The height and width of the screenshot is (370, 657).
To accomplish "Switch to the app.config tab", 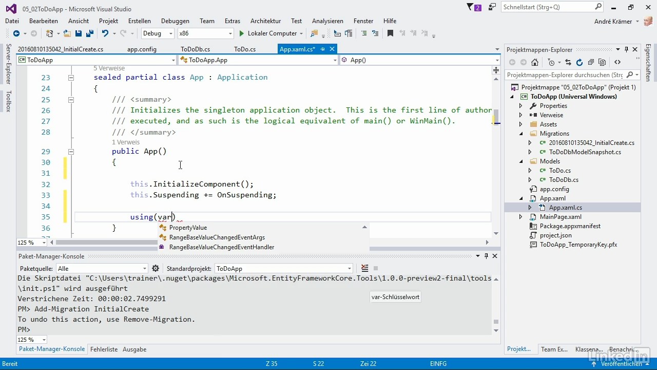I will (x=142, y=49).
